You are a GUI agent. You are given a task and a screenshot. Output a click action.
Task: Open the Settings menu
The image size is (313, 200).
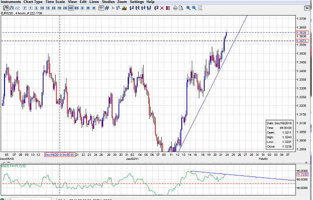(x=137, y=2)
